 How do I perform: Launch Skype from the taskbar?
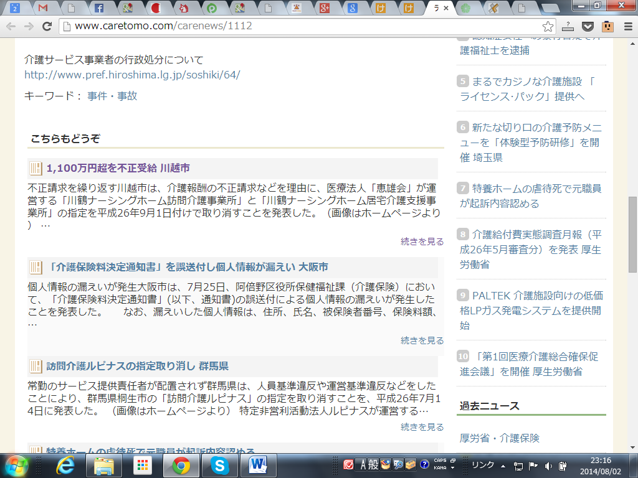click(x=219, y=465)
